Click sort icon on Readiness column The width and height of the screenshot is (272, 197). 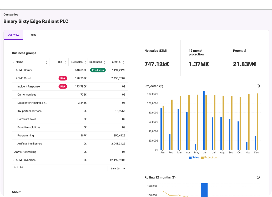pos(104,62)
